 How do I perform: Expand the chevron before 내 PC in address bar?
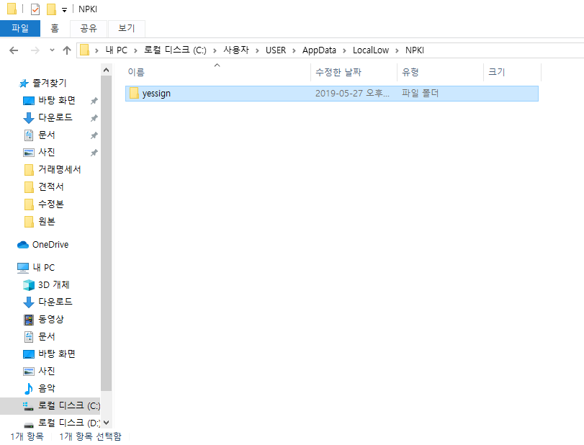coord(96,50)
